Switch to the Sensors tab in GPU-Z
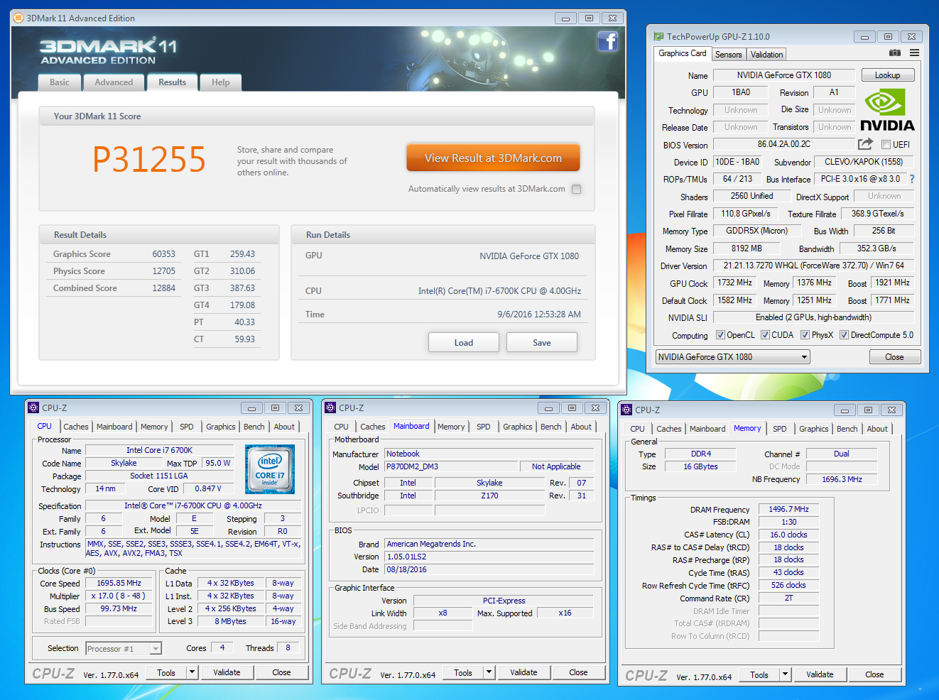This screenshot has height=700, width=939. [728, 55]
